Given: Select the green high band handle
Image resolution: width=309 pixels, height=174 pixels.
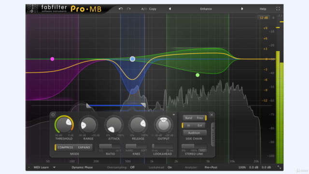Looking at the screenshot, I should 197,75.
